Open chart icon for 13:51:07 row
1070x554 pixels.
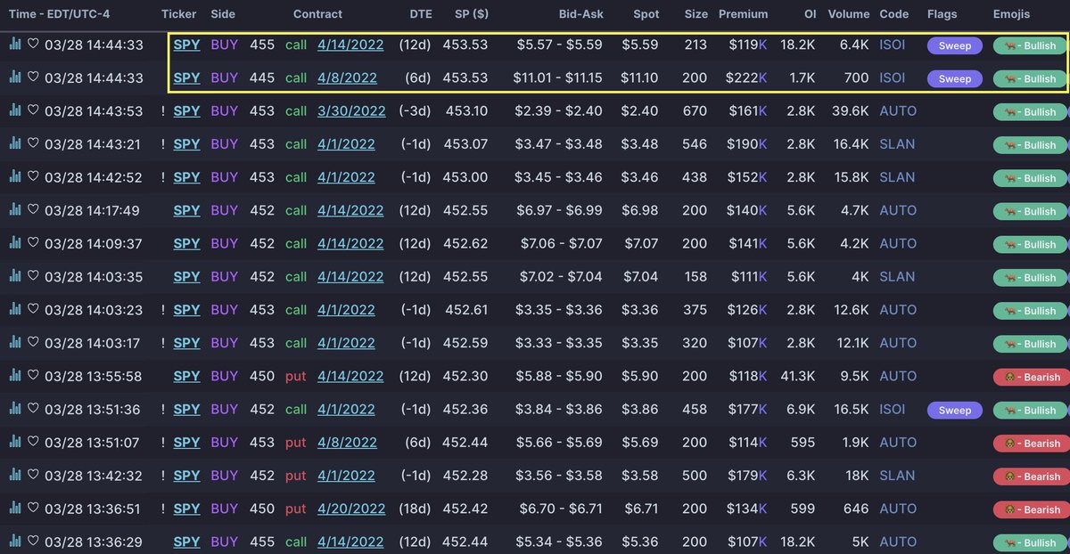click(15, 442)
